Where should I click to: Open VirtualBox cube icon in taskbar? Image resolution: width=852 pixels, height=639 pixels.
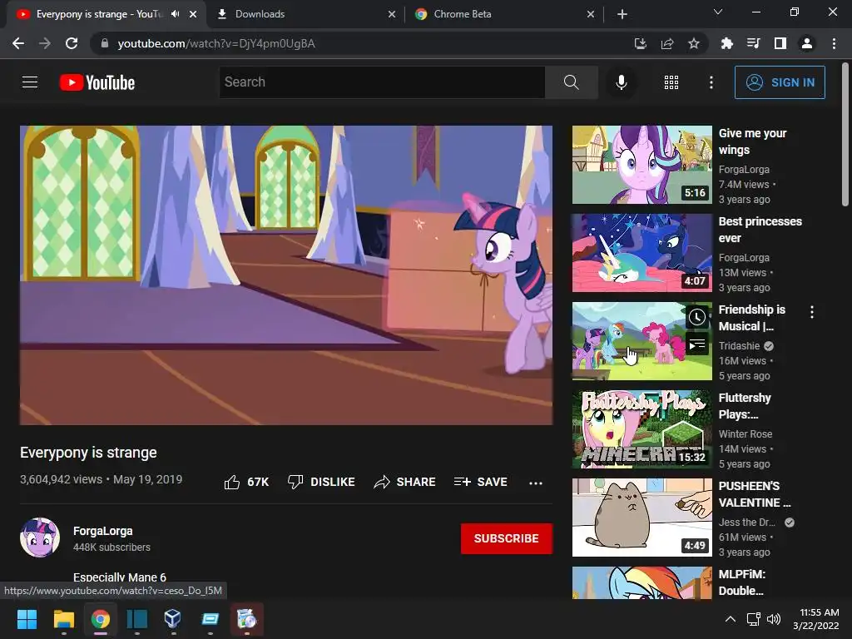tap(173, 619)
